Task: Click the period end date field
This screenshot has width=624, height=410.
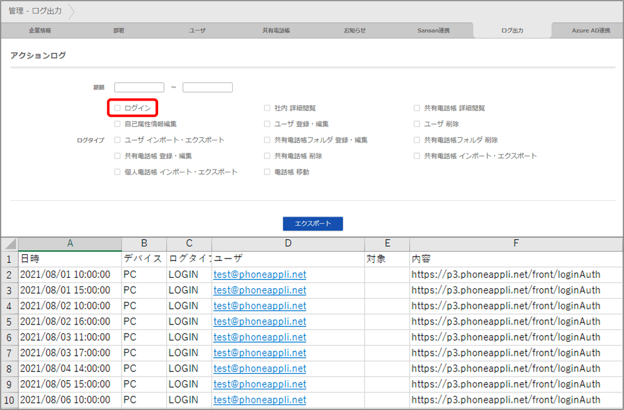Action: point(207,87)
